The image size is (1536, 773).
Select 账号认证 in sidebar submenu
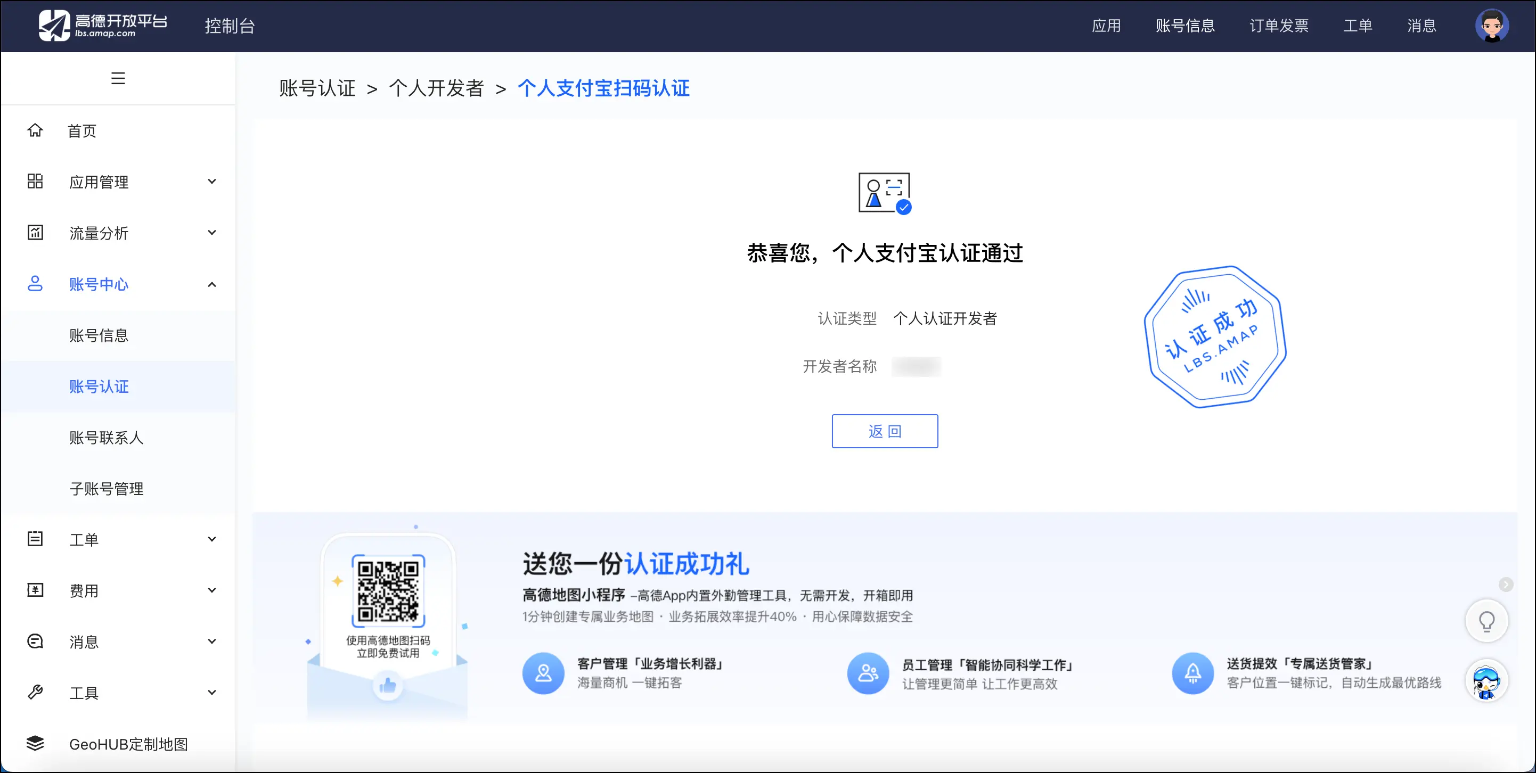point(118,386)
